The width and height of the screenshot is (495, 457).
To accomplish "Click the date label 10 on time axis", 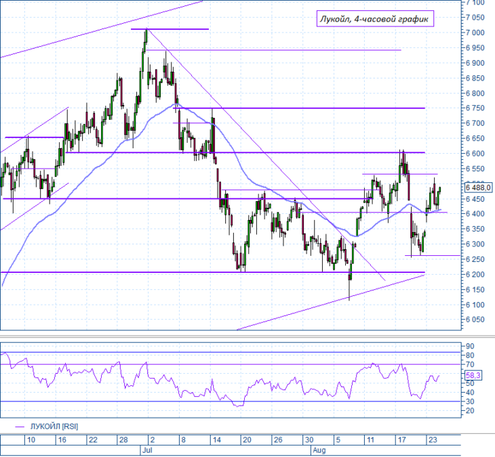I will pyautogui.click(x=31, y=440).
